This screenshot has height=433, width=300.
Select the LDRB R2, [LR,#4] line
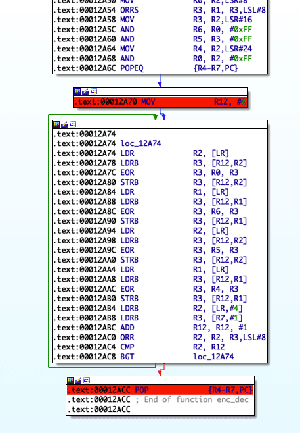click(x=148, y=308)
